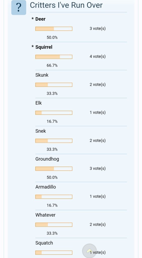Click the Deer 50.0% result bar
142x258 pixels.
click(54, 29)
